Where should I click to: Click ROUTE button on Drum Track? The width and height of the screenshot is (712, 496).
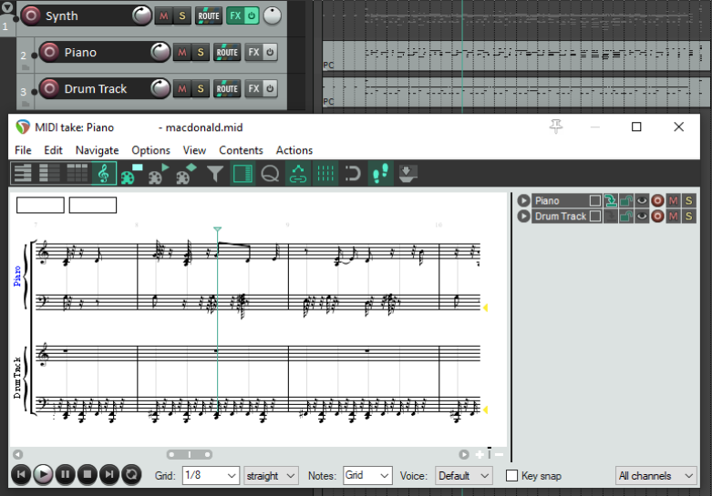(x=227, y=88)
